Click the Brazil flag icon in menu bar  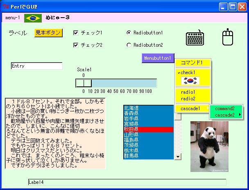33,18
